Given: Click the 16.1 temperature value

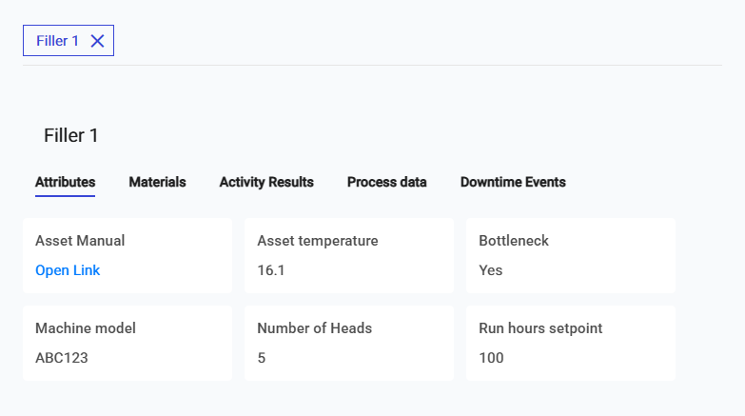Looking at the screenshot, I should tap(272, 270).
